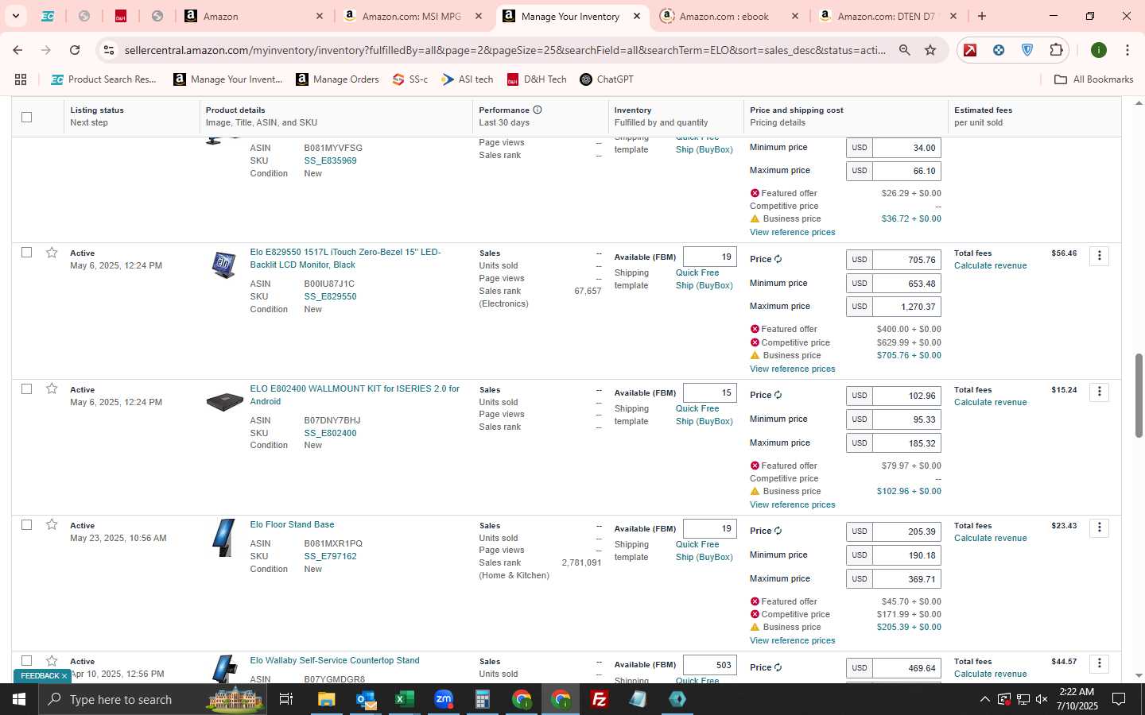1145x715 pixels.
Task: Edit available quantity field showing 15
Action: [x=709, y=392]
